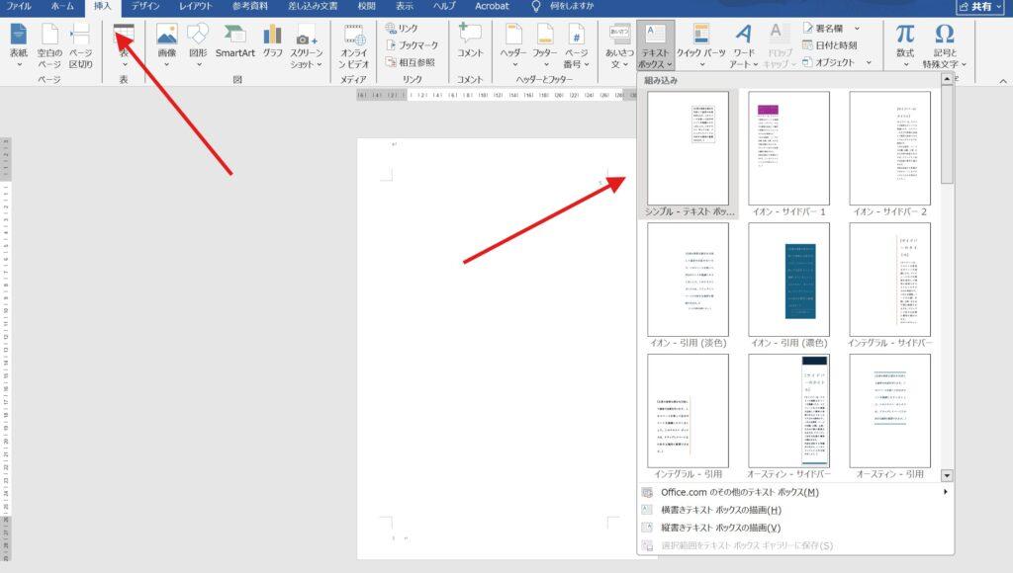The height and width of the screenshot is (573, 1013).
Task: Click the コメント icon in the ribbon
Action: [x=470, y=41]
